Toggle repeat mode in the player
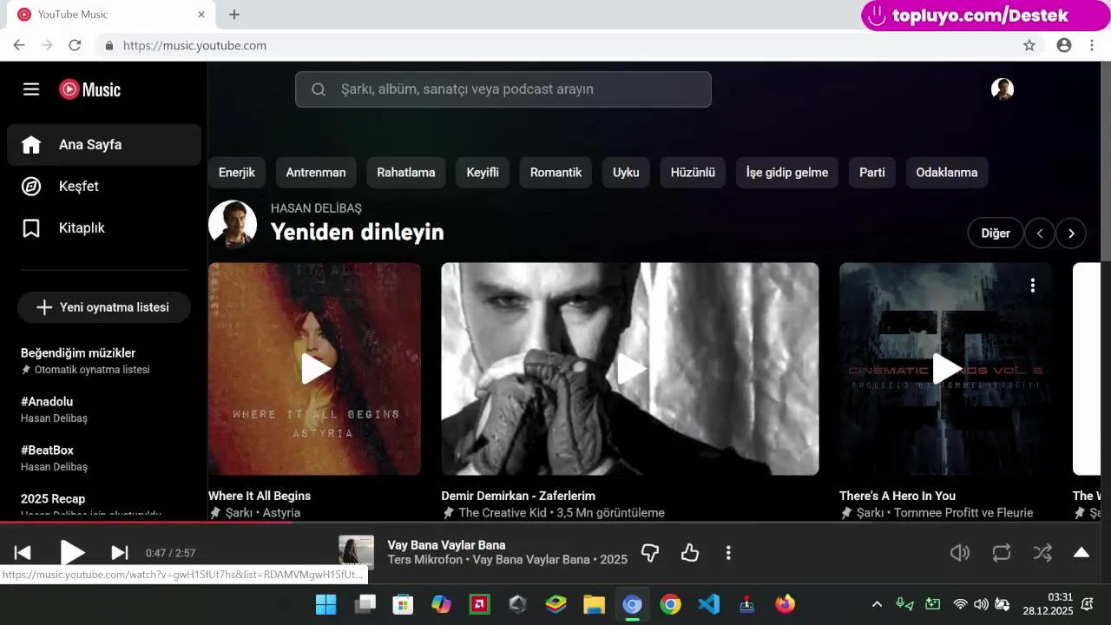The height and width of the screenshot is (625, 1111). tap(1002, 553)
